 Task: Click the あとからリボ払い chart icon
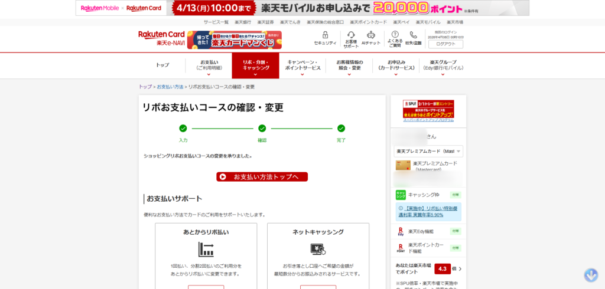tap(206, 249)
